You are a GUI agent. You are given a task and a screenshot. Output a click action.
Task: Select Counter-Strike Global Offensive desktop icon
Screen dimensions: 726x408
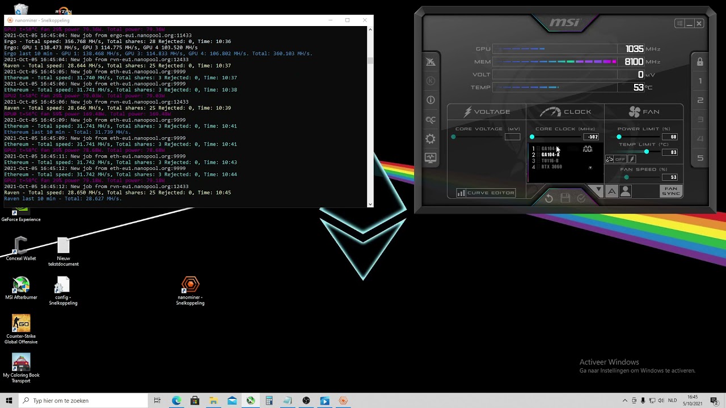(x=21, y=329)
